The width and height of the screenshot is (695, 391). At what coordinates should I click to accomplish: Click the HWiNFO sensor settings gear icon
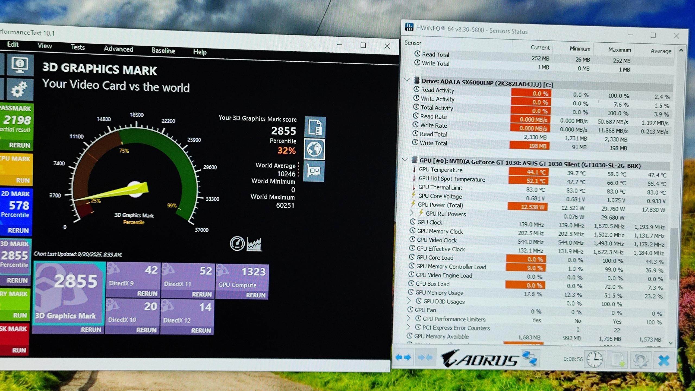click(641, 360)
